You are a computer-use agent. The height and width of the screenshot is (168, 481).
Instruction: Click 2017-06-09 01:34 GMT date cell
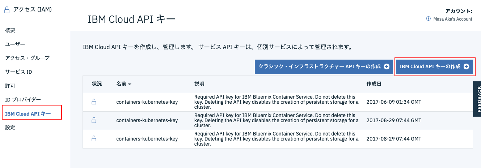[x=394, y=102]
